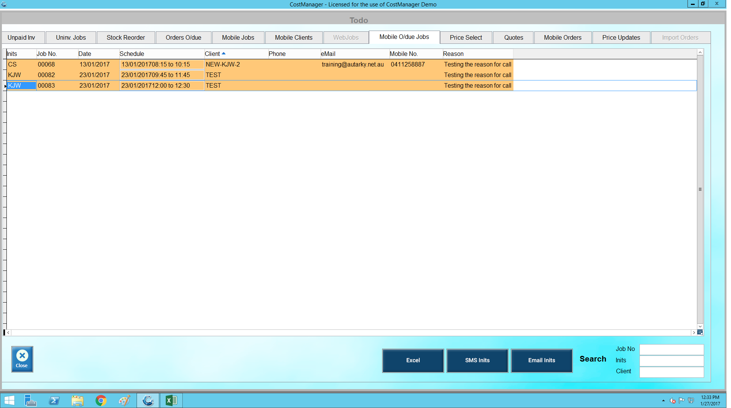Screen dimensions: 731x408
Task: Click the Job No search field
Action: (x=671, y=349)
